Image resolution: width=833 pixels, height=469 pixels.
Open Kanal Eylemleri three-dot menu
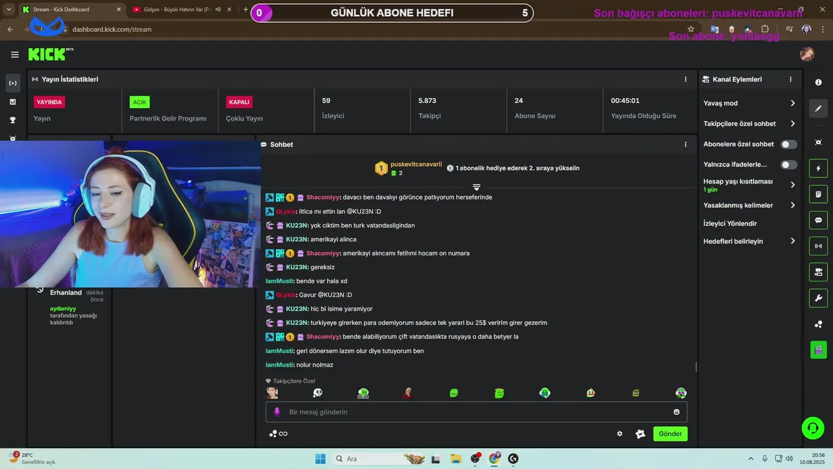[791, 79]
